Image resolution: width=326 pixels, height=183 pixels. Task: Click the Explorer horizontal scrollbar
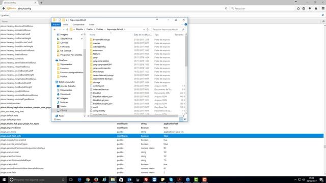pos(134,116)
